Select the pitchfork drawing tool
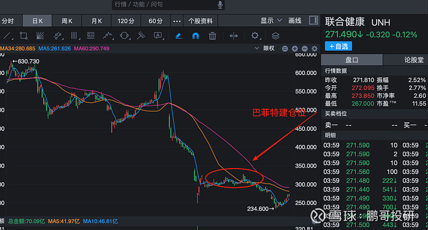Image resolution: width=428 pixels, height=230 pixels. (141, 36)
